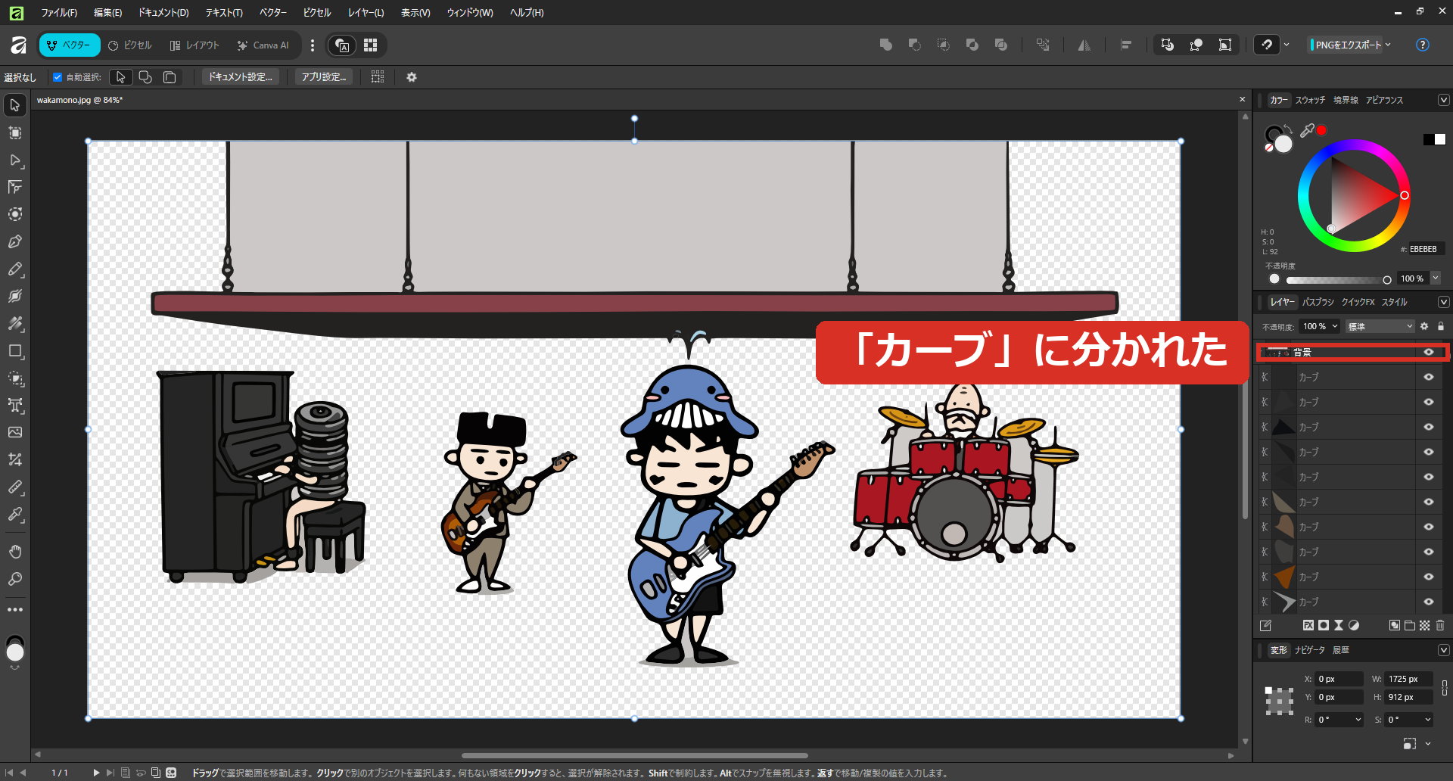Expand the Color panel options menu
This screenshot has height=781, width=1453.
tap(1443, 100)
